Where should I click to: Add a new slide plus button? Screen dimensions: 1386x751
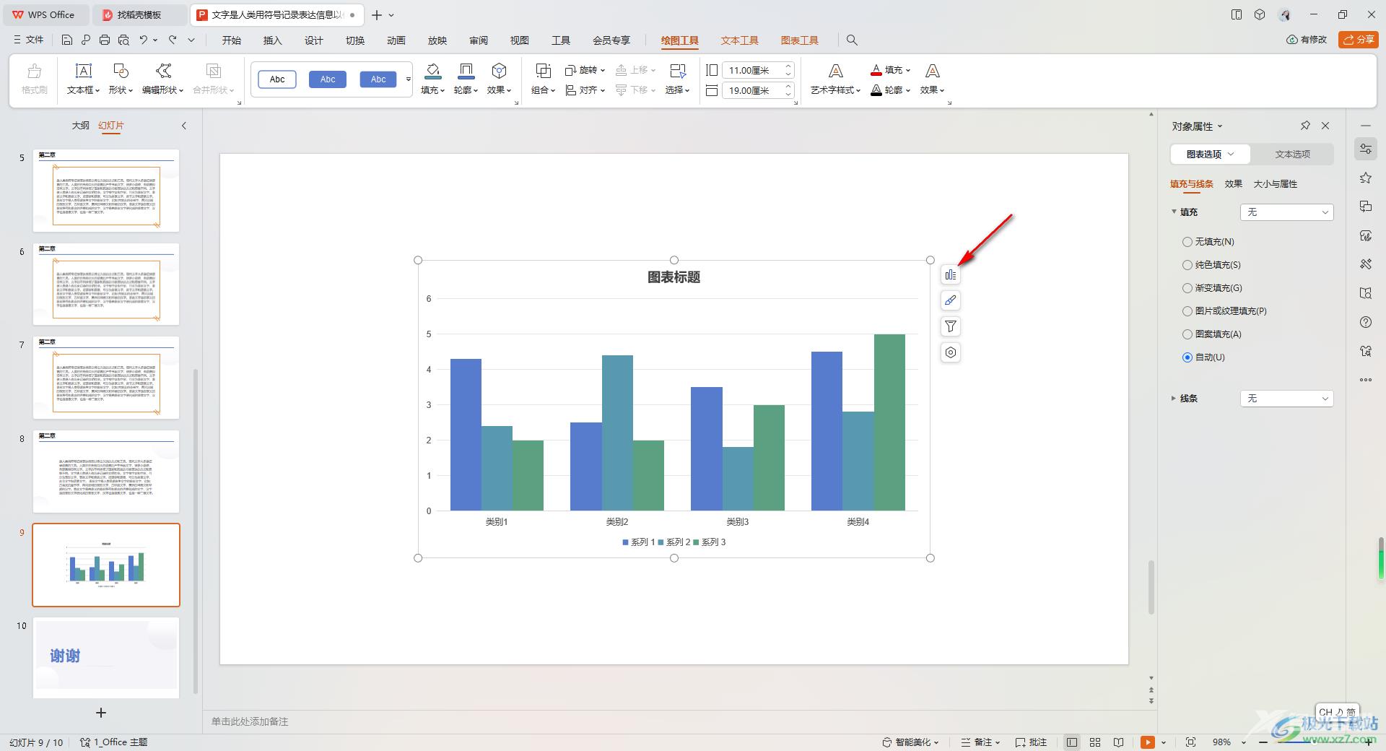point(101,713)
